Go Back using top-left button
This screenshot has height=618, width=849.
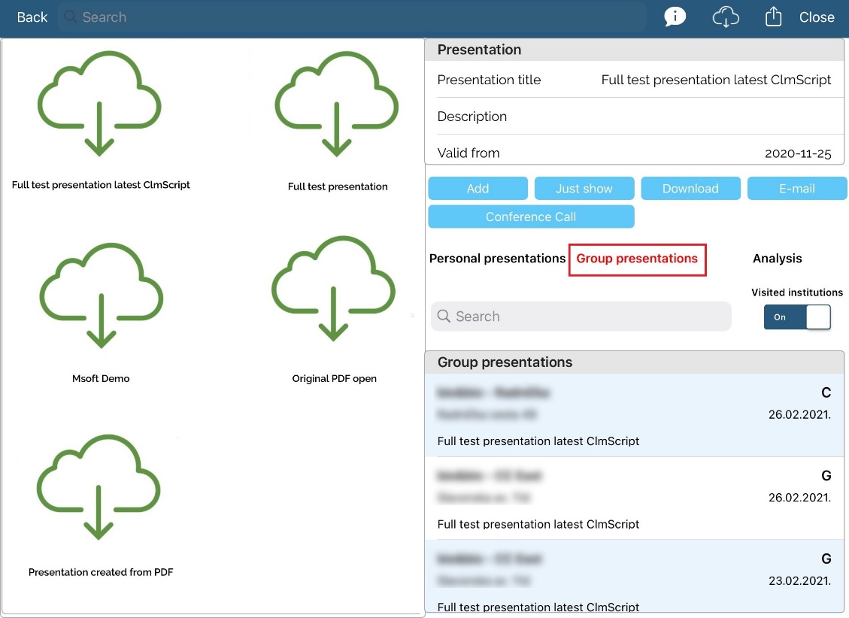tap(32, 17)
